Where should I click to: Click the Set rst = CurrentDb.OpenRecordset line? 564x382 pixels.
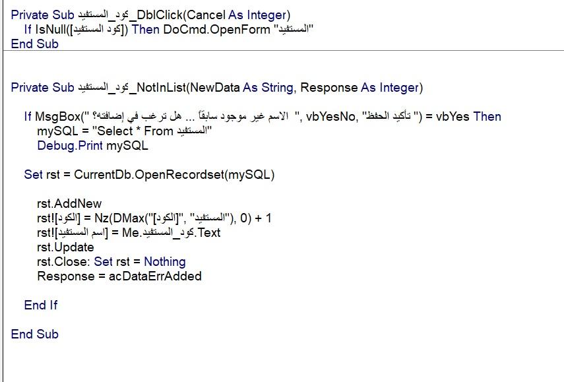pyautogui.click(x=149, y=174)
